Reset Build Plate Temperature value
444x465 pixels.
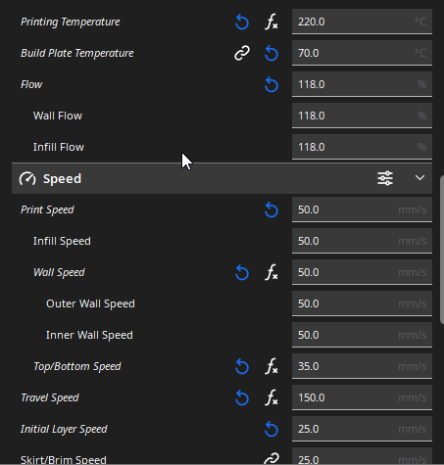pyautogui.click(x=271, y=54)
